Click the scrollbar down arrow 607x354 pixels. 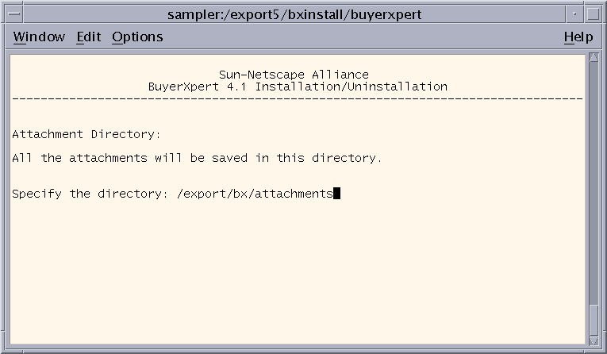pos(594,341)
